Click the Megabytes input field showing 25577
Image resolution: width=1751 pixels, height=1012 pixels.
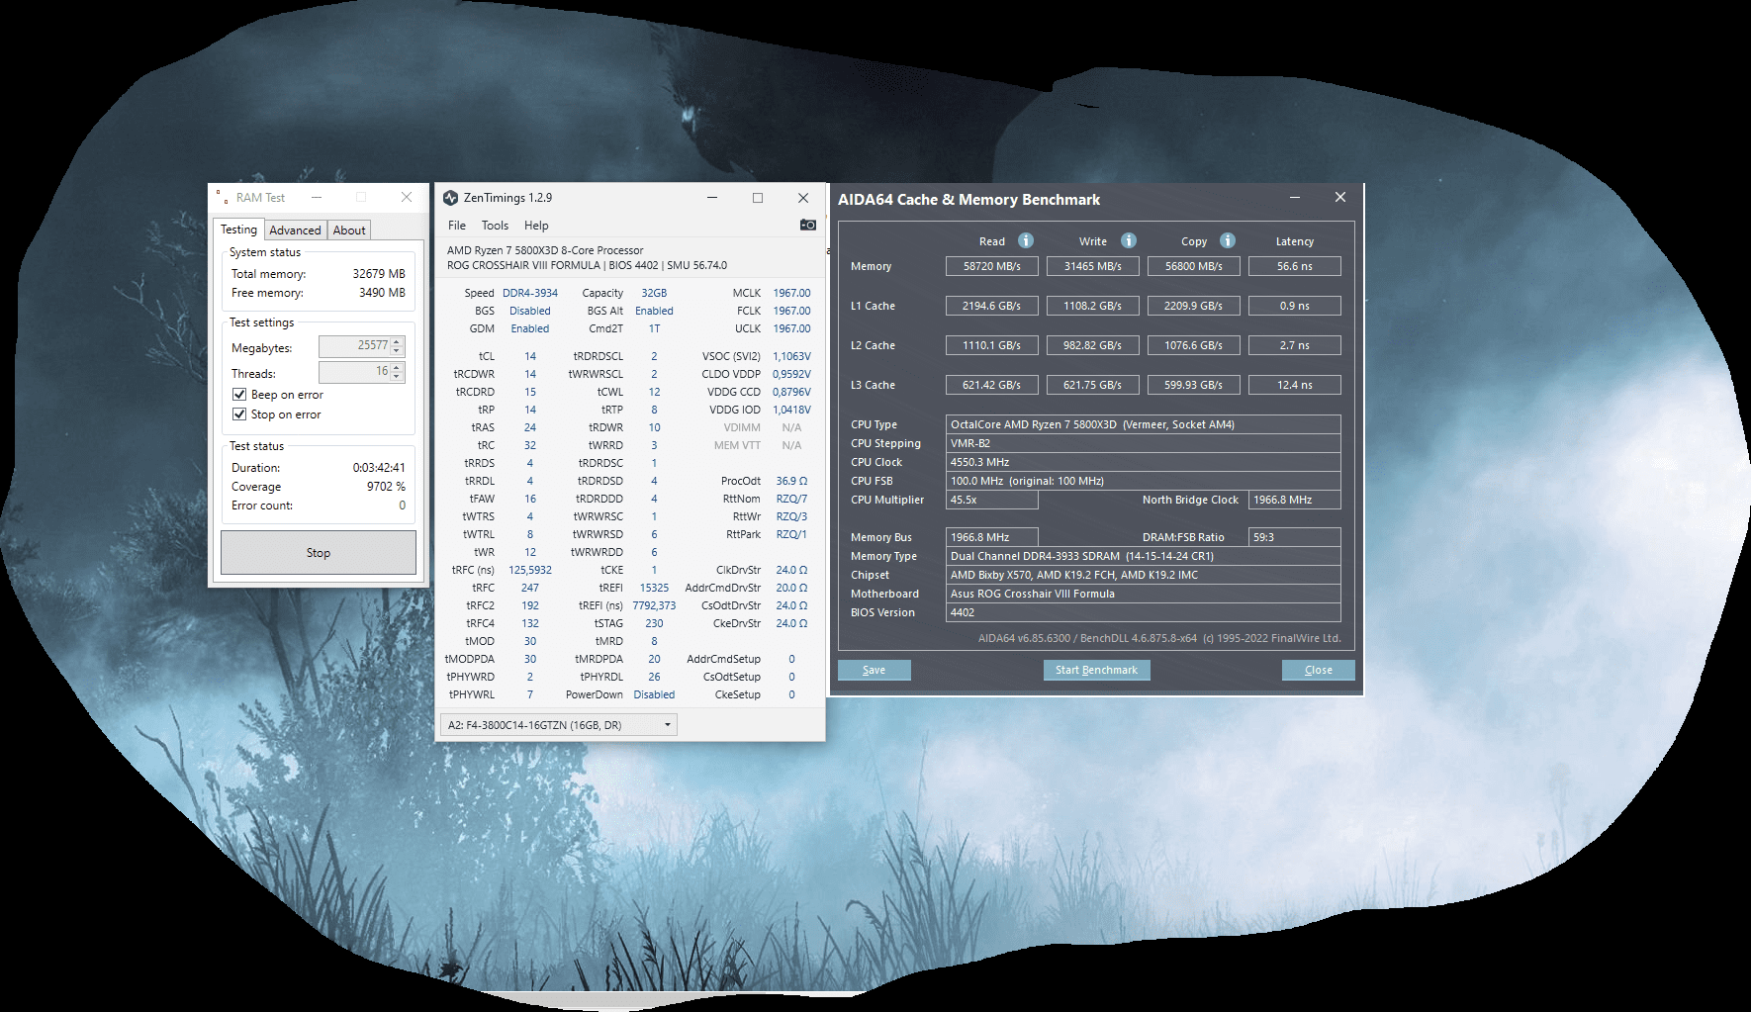(x=355, y=346)
